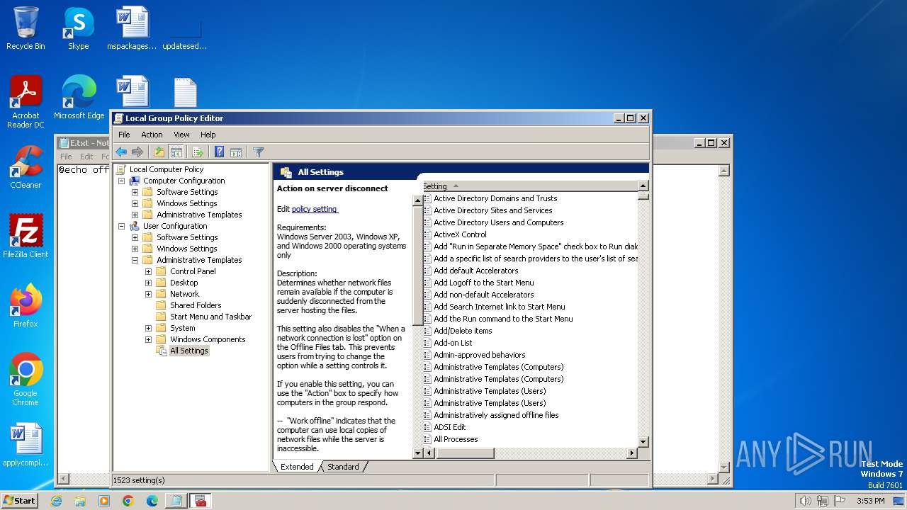The width and height of the screenshot is (907, 510).
Task: Toggle Show/Hide Console Tree toolbar icon
Action: coord(176,152)
